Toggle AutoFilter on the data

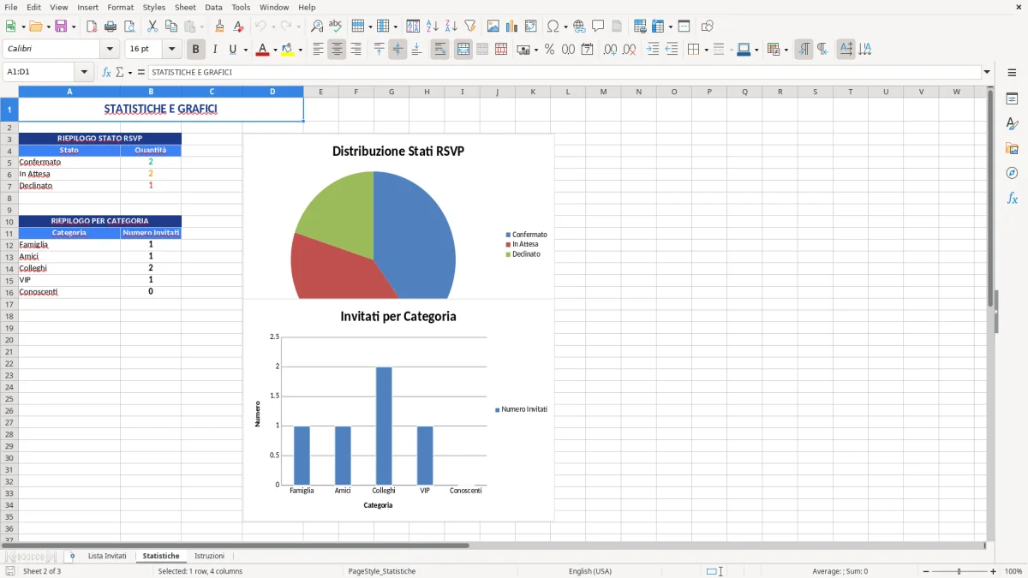click(x=470, y=25)
